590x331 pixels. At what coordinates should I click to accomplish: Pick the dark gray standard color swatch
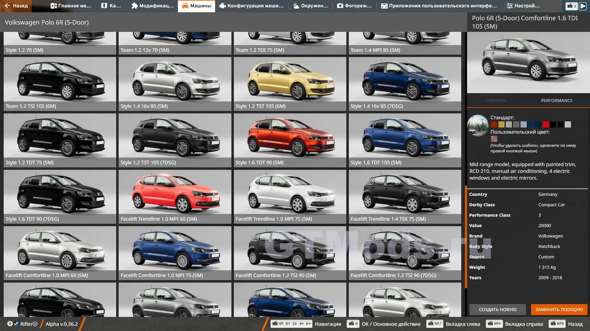tap(516, 125)
